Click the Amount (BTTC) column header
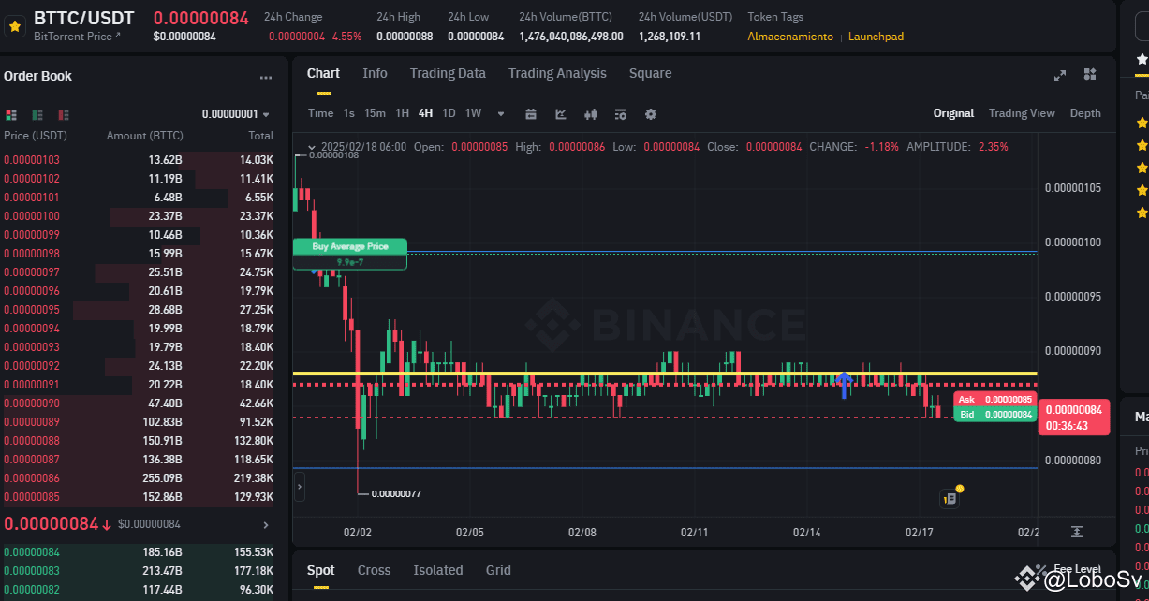This screenshot has height=601, width=1149. (x=145, y=137)
